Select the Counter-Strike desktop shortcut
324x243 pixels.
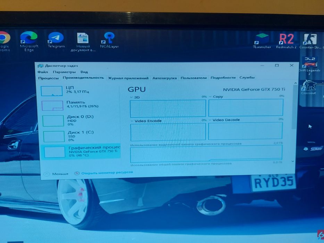[311, 41]
